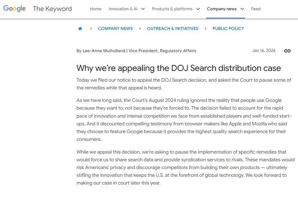Click the article headline about the DOJ appeal
Screen dimensions: 298x208
(x=178, y=68)
